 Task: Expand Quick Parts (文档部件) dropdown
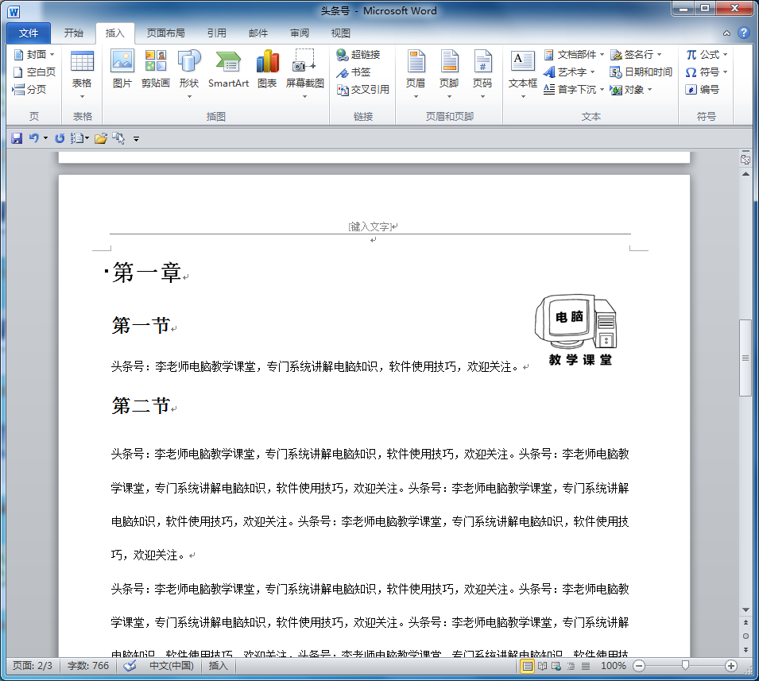(602, 54)
